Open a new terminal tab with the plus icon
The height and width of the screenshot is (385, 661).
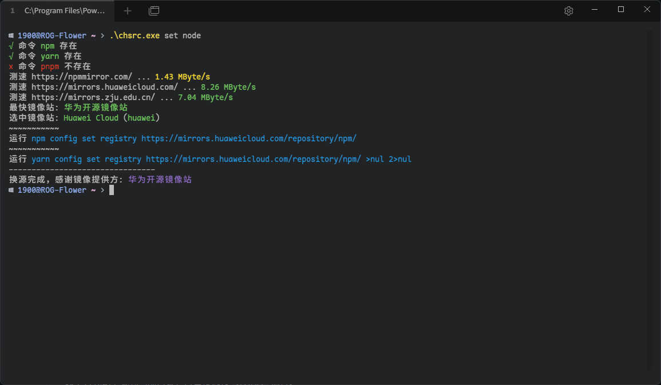(x=127, y=10)
